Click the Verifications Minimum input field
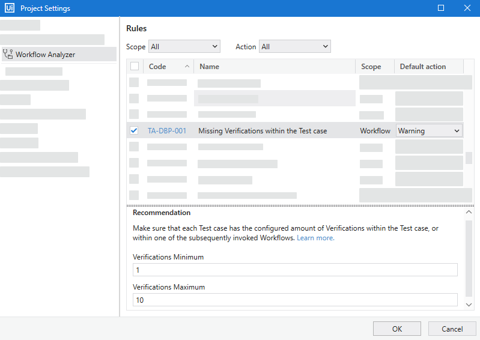The image size is (480, 340). [295, 270]
